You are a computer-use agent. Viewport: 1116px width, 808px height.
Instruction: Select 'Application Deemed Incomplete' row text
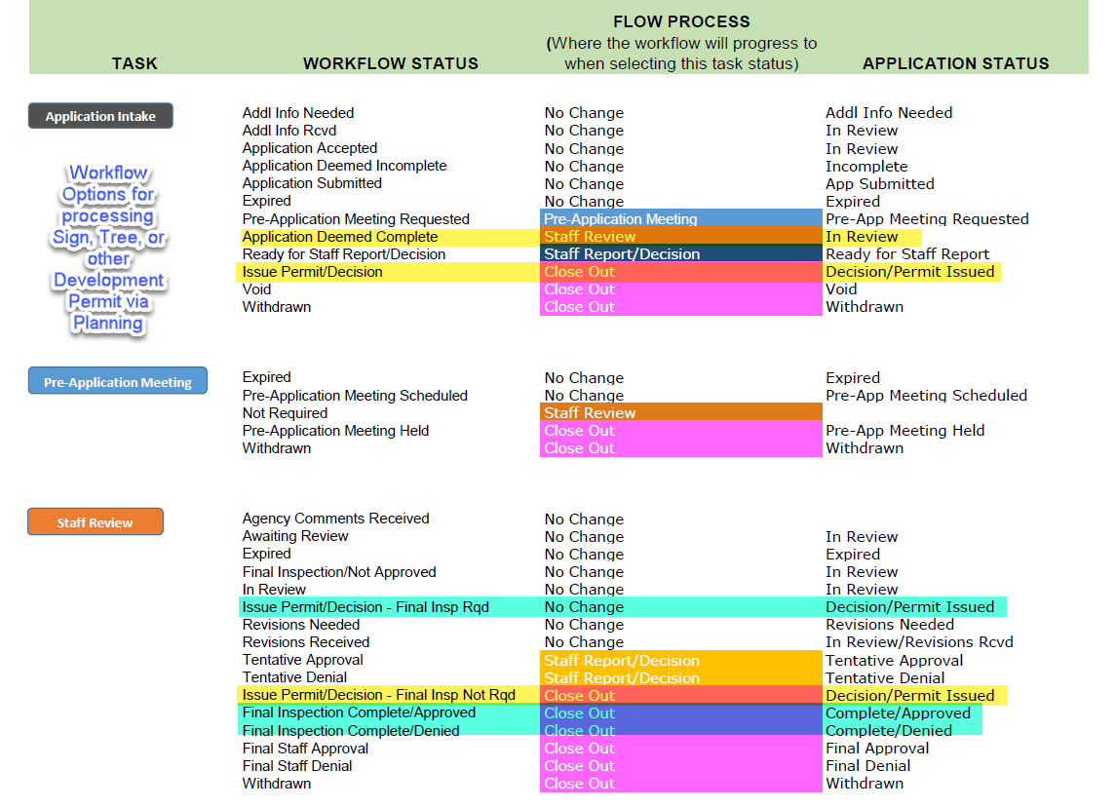pos(344,166)
